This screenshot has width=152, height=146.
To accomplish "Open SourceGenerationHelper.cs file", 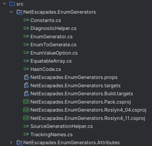I will tap(62, 126).
